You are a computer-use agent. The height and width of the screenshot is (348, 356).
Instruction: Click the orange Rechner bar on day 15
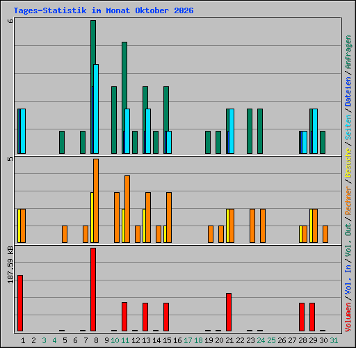click(x=169, y=217)
